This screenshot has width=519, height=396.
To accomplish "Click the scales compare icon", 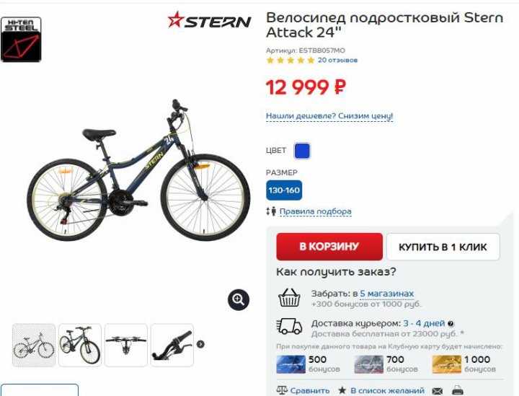I will pos(282,390).
